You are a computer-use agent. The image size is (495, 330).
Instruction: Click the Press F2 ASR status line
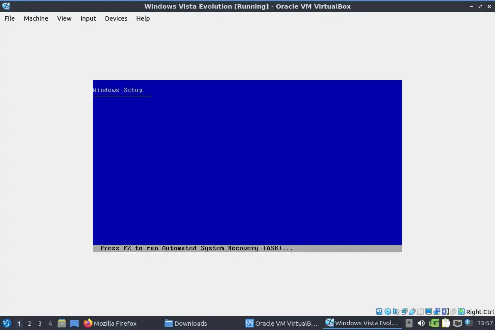pos(247,248)
